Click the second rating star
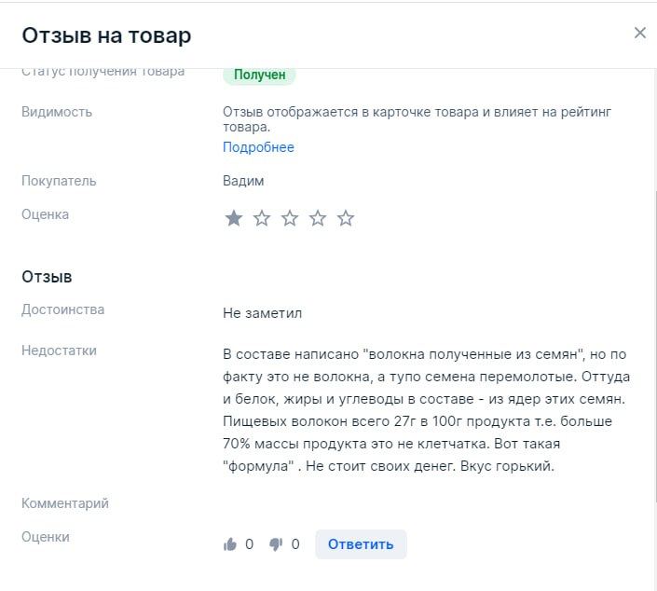 point(262,218)
